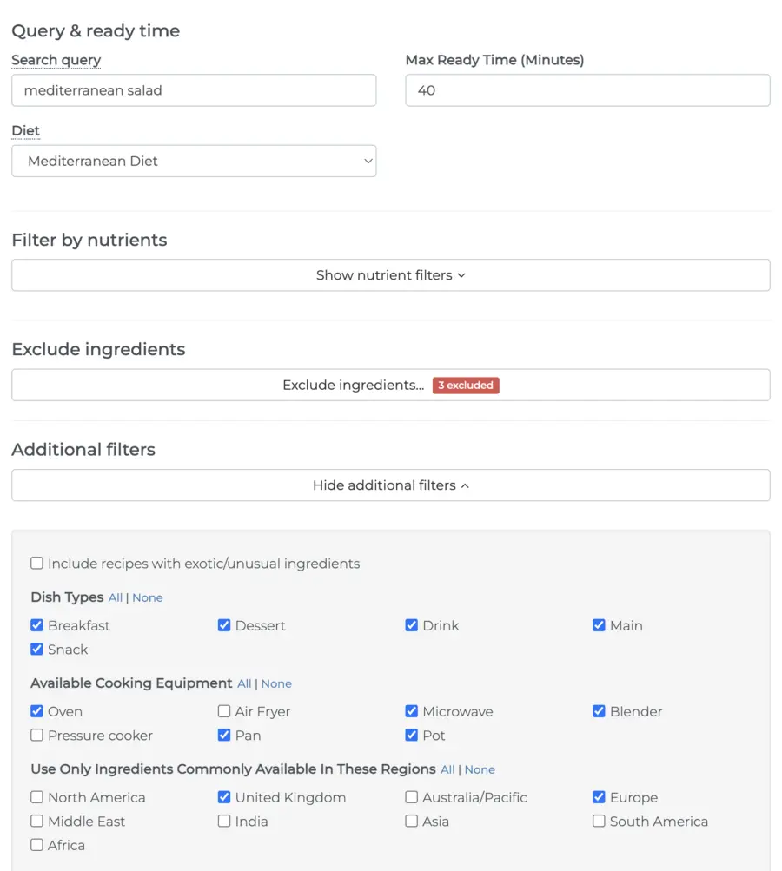The height and width of the screenshot is (871, 782).
Task: Disable the United Kingdom region filter
Action: [224, 797]
